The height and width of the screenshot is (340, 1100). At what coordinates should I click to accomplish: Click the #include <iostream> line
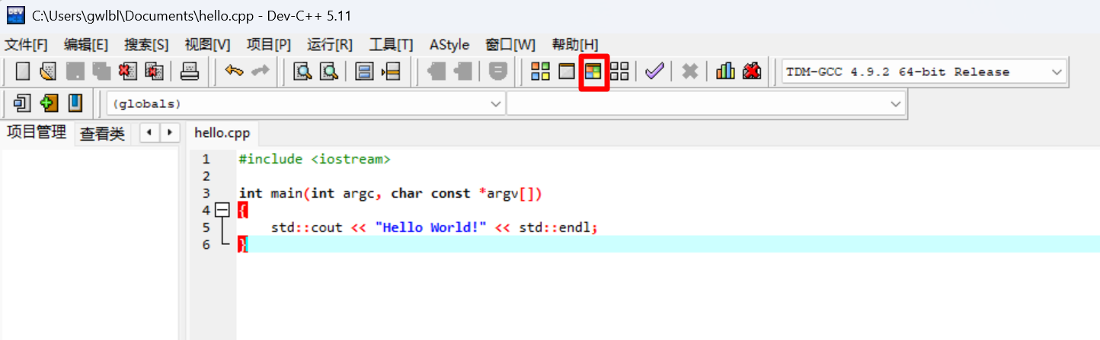pos(315,159)
